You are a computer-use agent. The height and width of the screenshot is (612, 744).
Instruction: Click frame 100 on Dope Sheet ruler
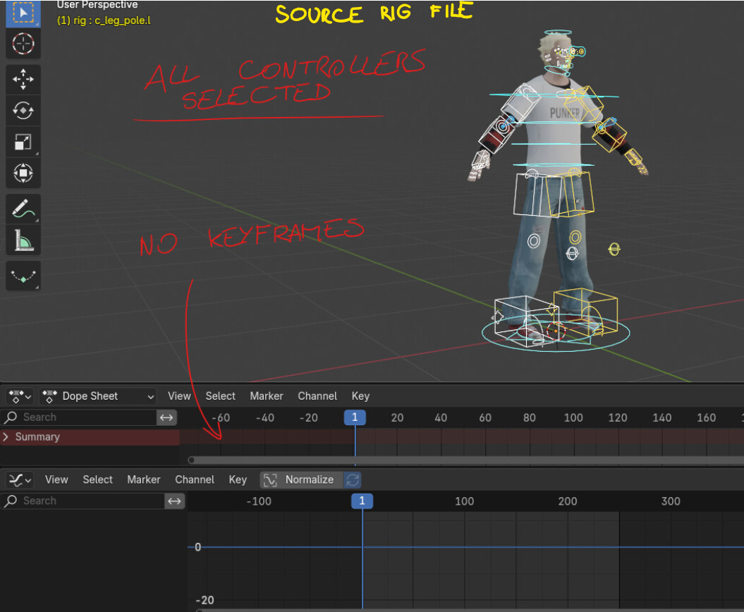pyautogui.click(x=573, y=417)
